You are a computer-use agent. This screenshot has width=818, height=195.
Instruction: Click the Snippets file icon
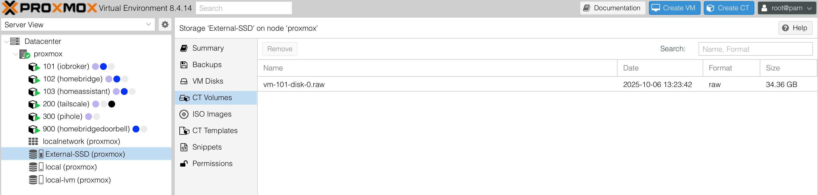184,147
